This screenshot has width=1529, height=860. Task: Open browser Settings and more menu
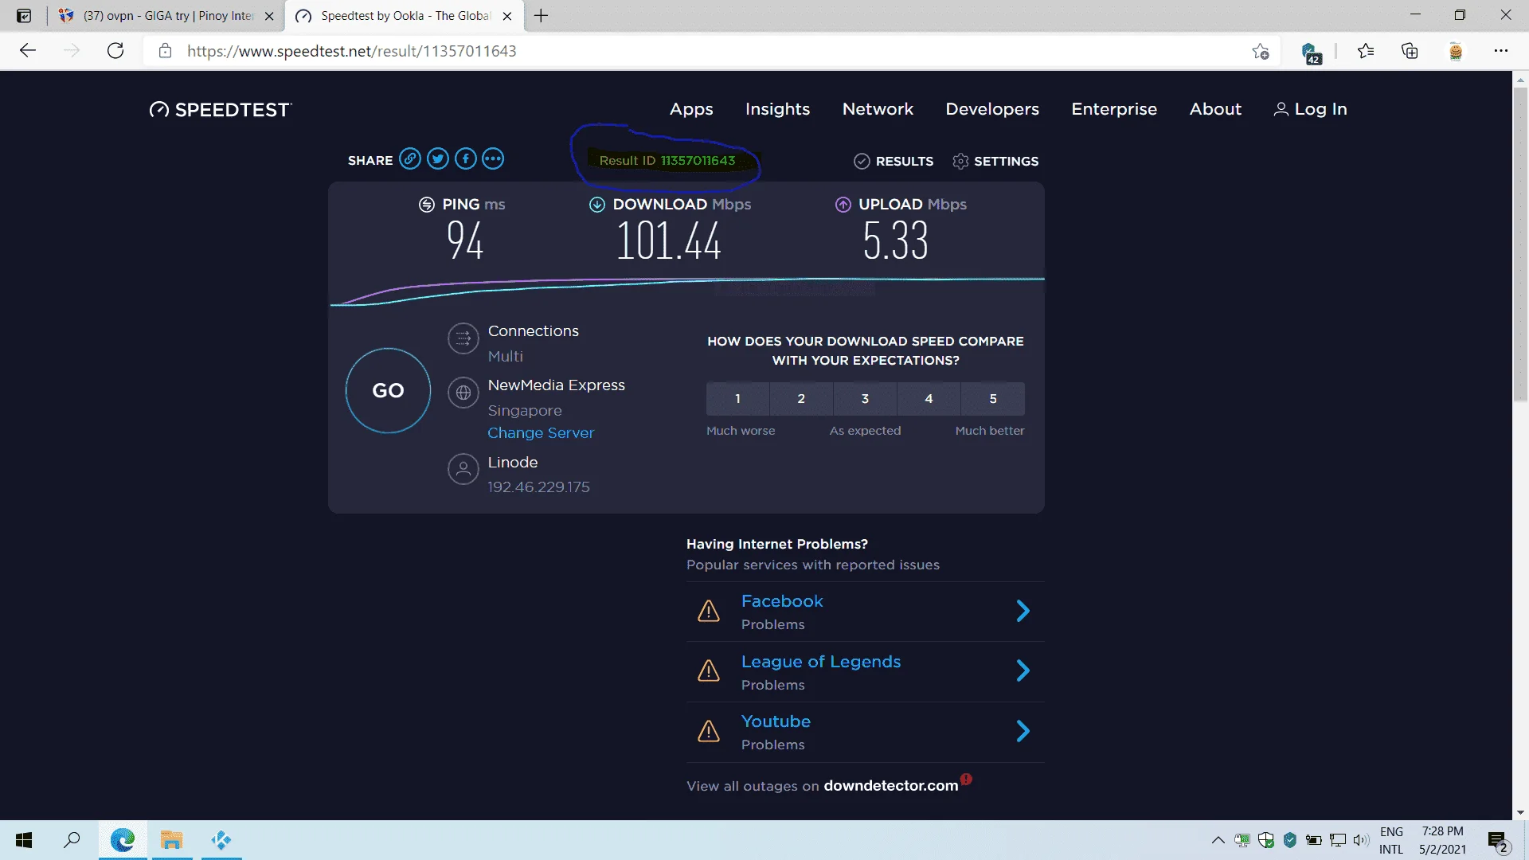[x=1501, y=51]
